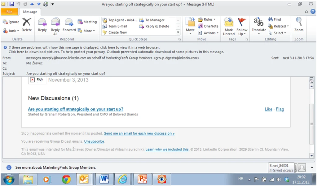Click the contact photo in People Pane
The image size is (317, 186).
point(302,167)
